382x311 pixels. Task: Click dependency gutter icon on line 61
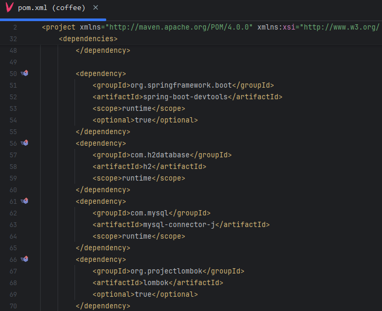(x=24, y=201)
